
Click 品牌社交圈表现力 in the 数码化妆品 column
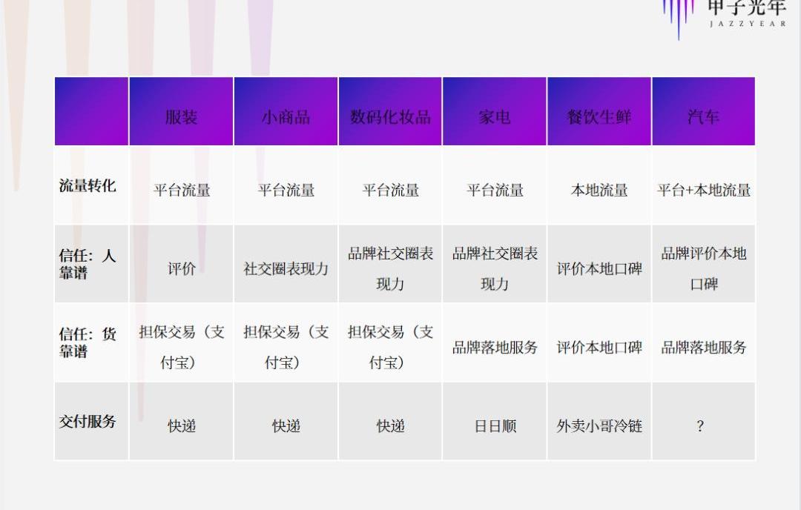[391, 268]
